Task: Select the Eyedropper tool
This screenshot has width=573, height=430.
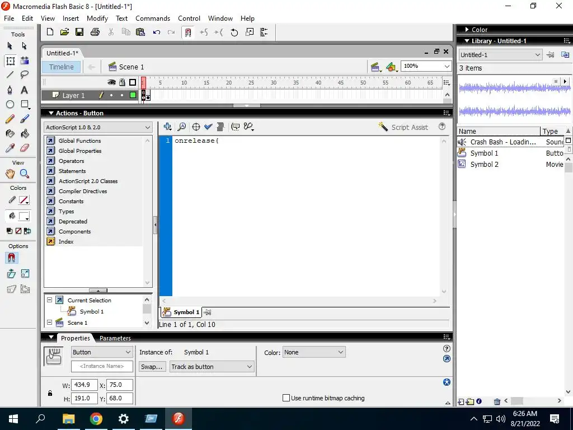Action: coord(10,148)
